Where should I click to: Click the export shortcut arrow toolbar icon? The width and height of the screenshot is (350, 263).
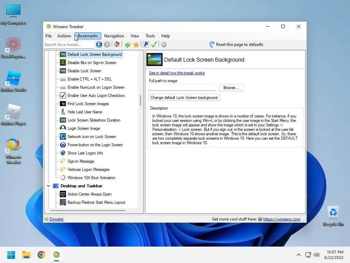pyautogui.click(x=146, y=45)
